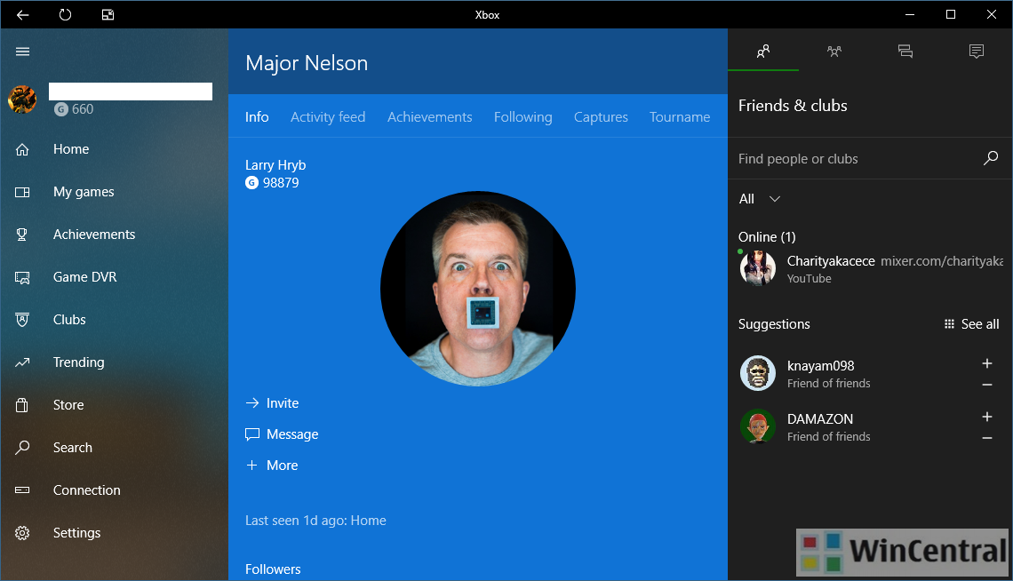Screen dimensions: 1013x581
Task: Click the Settings gear icon
Action: point(22,533)
